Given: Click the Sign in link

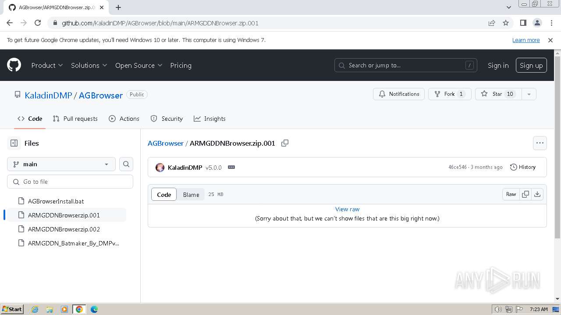Looking at the screenshot, I should coord(498,65).
